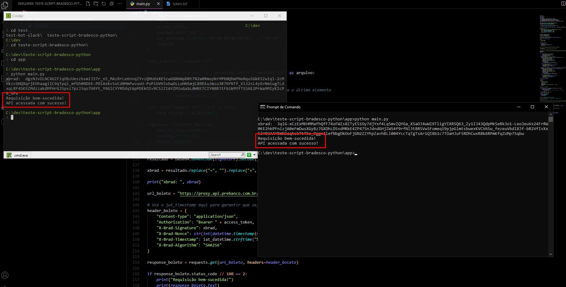Click 'header_boleto = {' on line 145
This screenshot has height=287, width=566.
pyautogui.click(x=167, y=211)
